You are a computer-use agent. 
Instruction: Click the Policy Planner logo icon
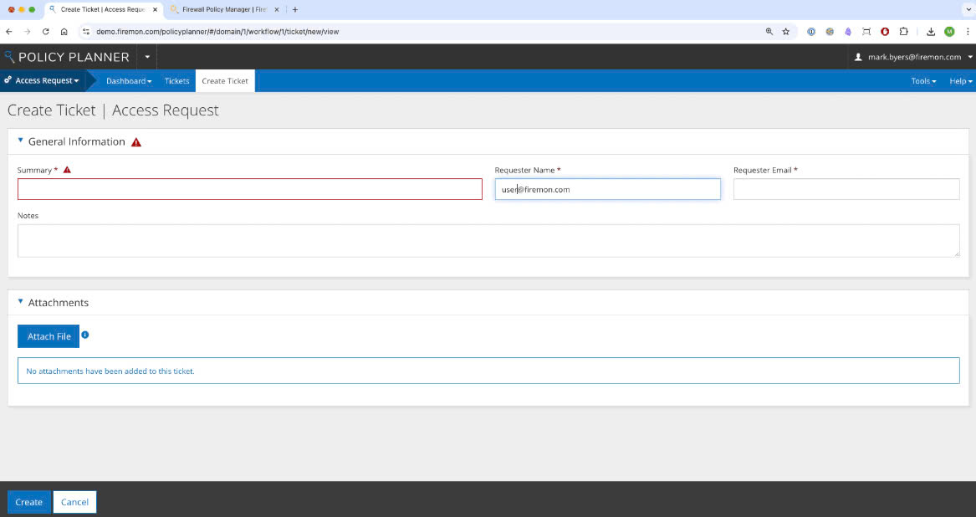[10, 57]
